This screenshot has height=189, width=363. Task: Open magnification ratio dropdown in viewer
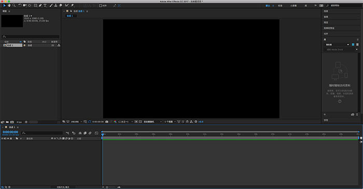76,122
